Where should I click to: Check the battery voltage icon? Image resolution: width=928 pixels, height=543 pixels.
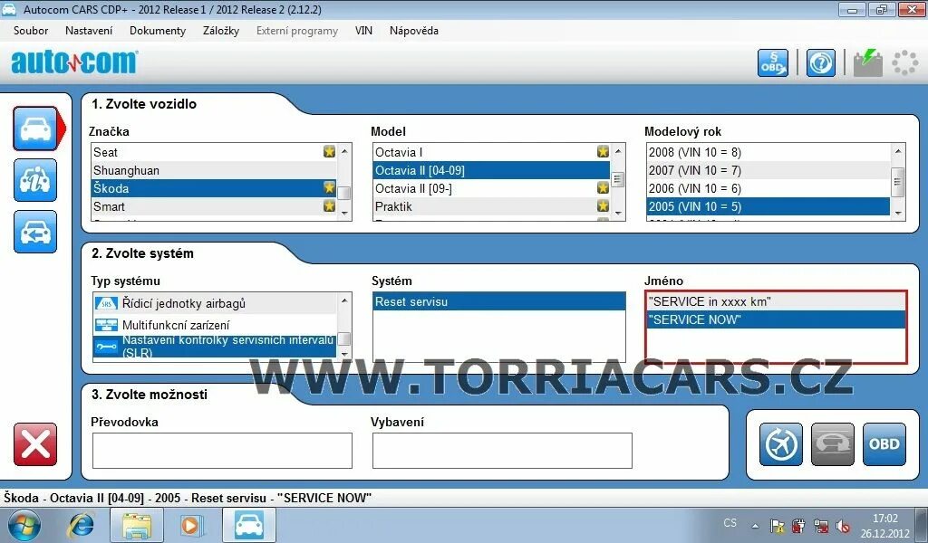click(867, 62)
